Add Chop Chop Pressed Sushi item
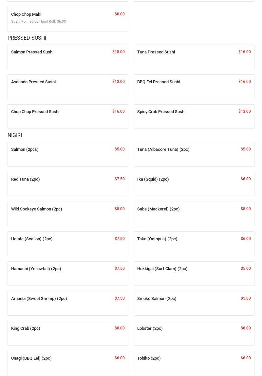This screenshot has width=262, height=376. 35,112
